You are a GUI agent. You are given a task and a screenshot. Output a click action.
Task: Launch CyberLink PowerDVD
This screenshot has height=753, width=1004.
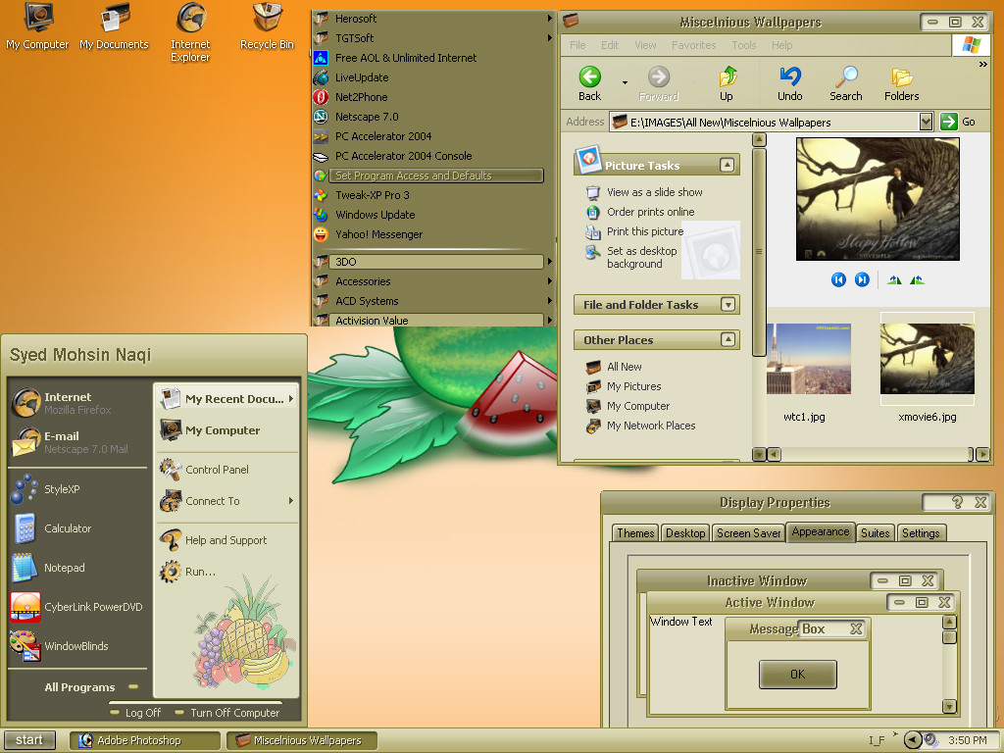(x=77, y=607)
